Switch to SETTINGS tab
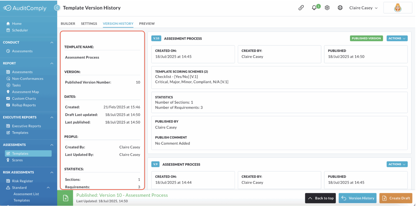The width and height of the screenshot is (417, 206). coord(89,24)
